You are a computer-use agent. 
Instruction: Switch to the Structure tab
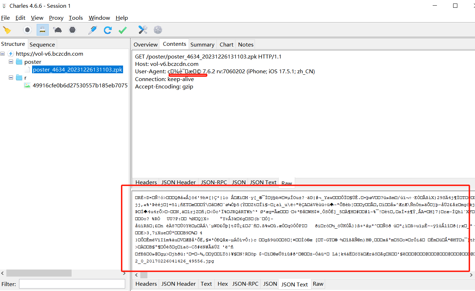click(x=13, y=44)
